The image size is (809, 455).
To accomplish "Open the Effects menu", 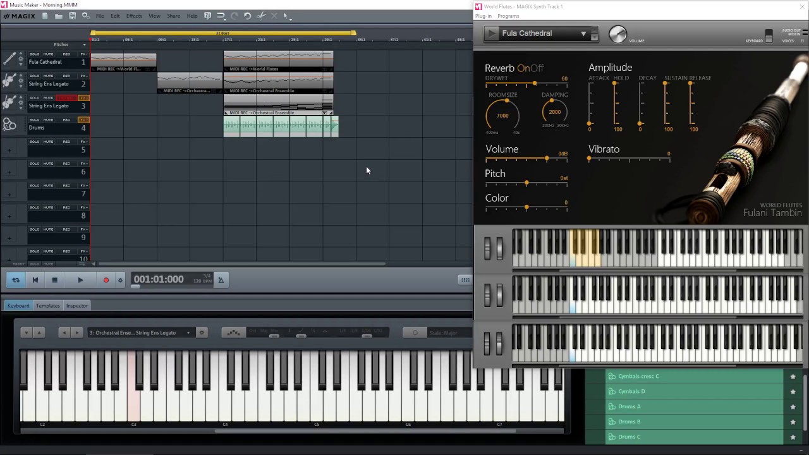I will point(134,16).
